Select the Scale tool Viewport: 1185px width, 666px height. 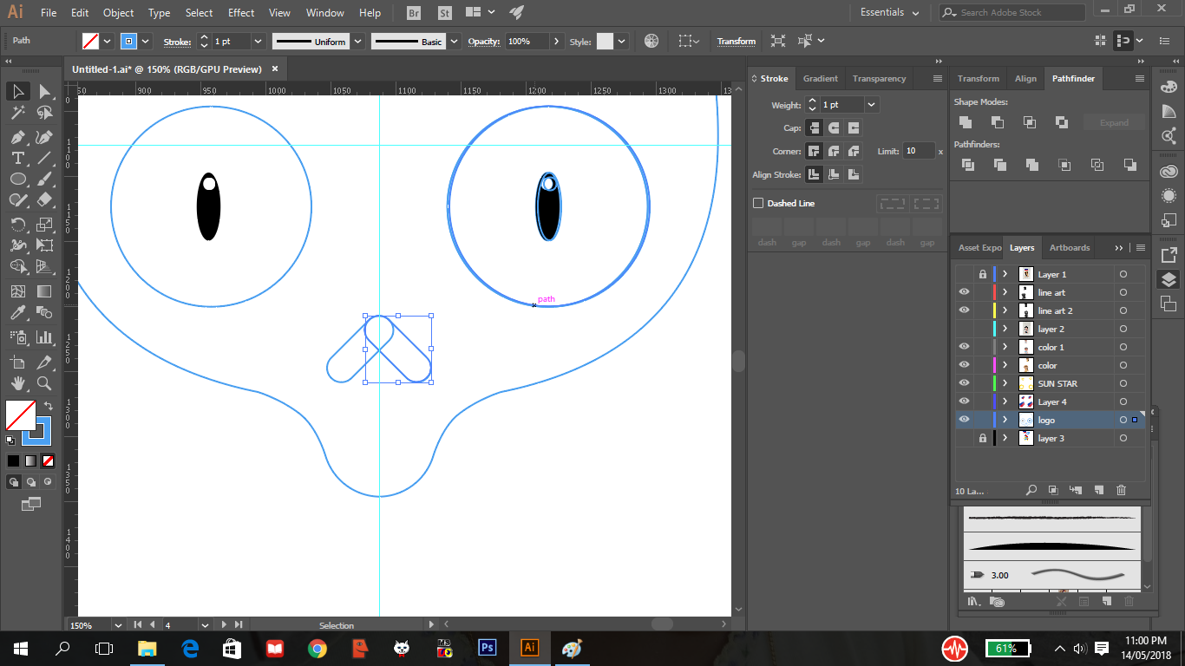tap(44, 225)
